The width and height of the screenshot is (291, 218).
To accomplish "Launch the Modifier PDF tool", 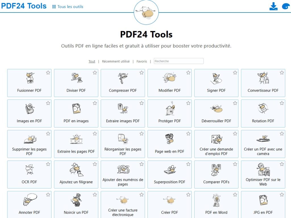I will coord(169,83).
